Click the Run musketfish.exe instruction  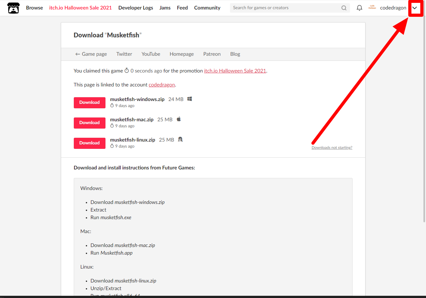(111, 218)
